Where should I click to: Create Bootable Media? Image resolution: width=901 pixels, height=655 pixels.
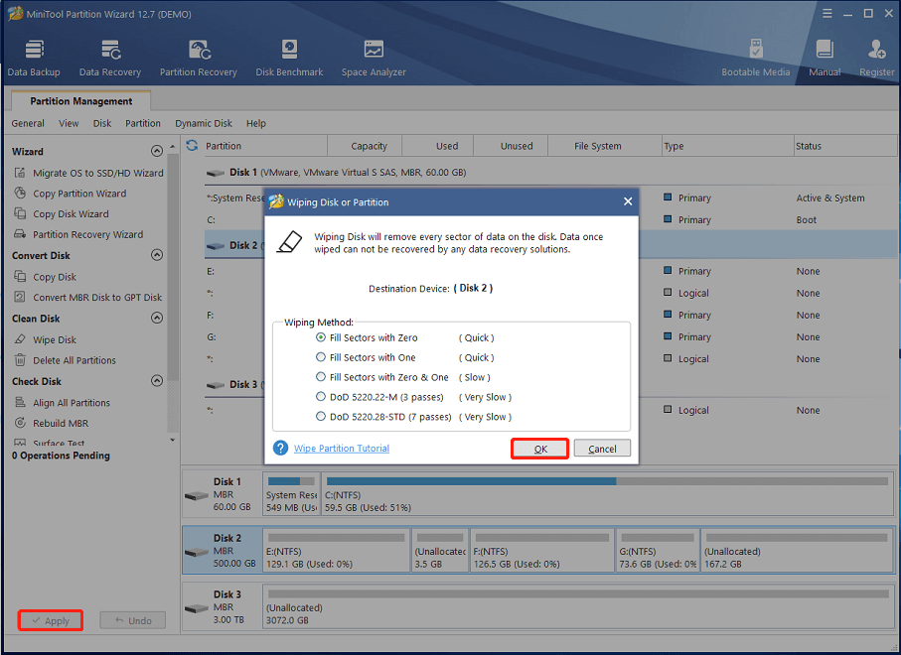pyautogui.click(x=756, y=58)
